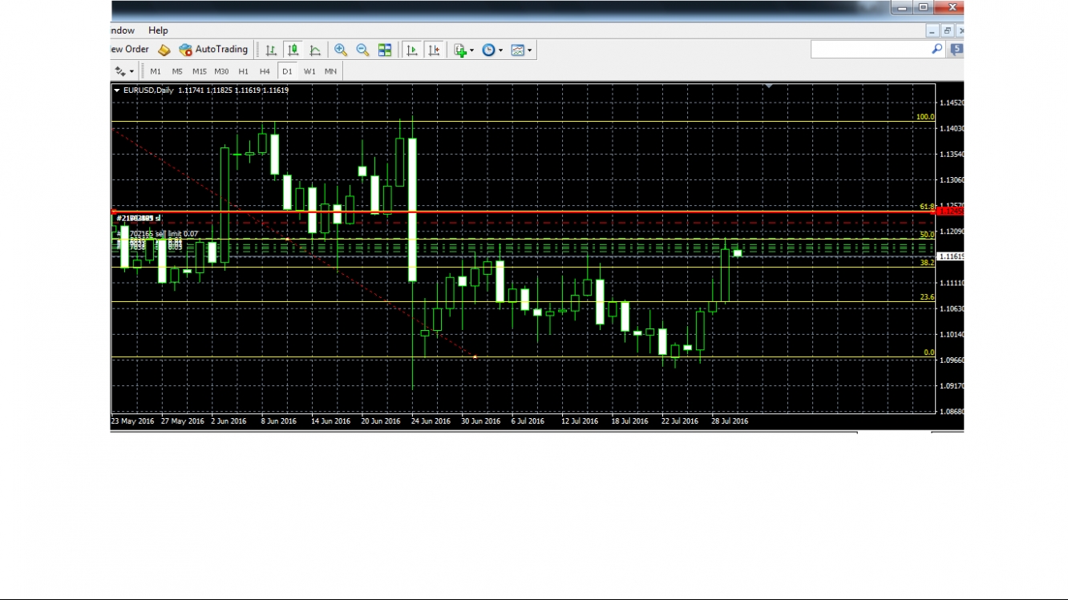The width and height of the screenshot is (1068, 600).
Task: Click the Fibonacci anchor point at the 0.0 level
Action: [x=475, y=356]
